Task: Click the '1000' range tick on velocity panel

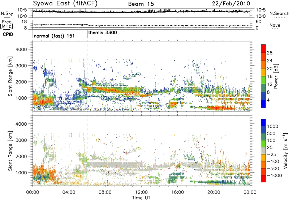Action: pos(21,173)
